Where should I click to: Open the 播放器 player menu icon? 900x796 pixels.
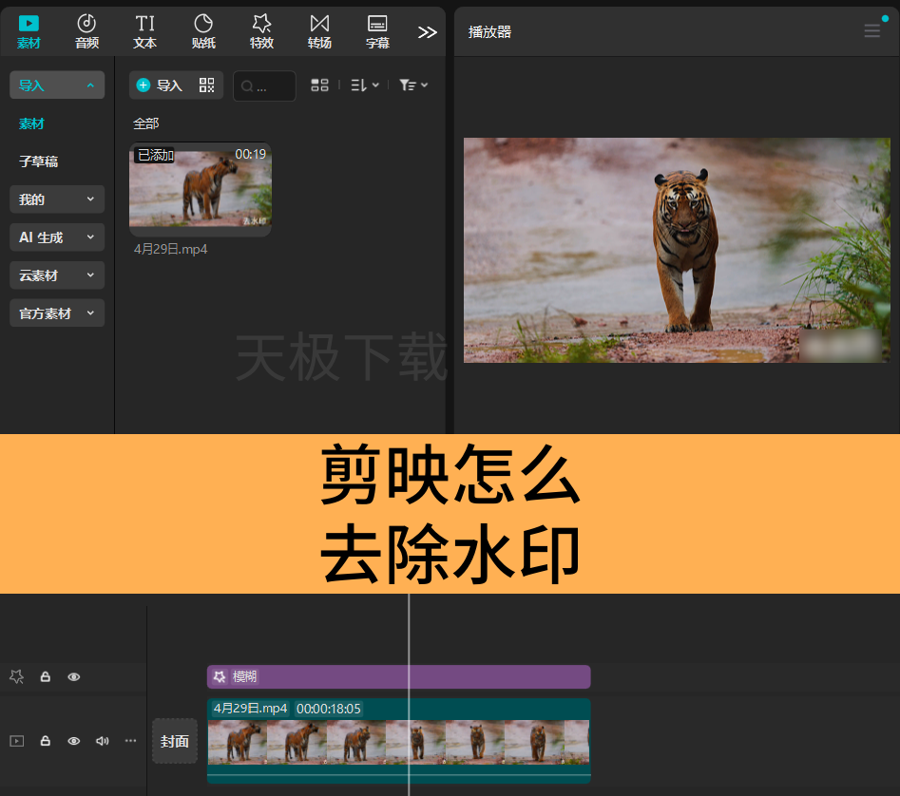[x=871, y=31]
